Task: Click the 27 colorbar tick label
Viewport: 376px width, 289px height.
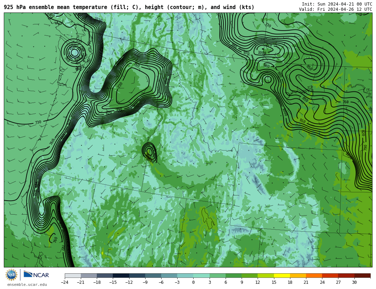Action: click(x=338, y=282)
